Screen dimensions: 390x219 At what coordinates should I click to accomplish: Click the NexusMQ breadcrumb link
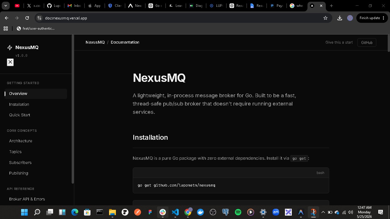pos(95,42)
